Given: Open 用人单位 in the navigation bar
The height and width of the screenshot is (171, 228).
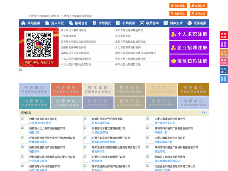Looking at the screenshot, I should tap(57, 23).
